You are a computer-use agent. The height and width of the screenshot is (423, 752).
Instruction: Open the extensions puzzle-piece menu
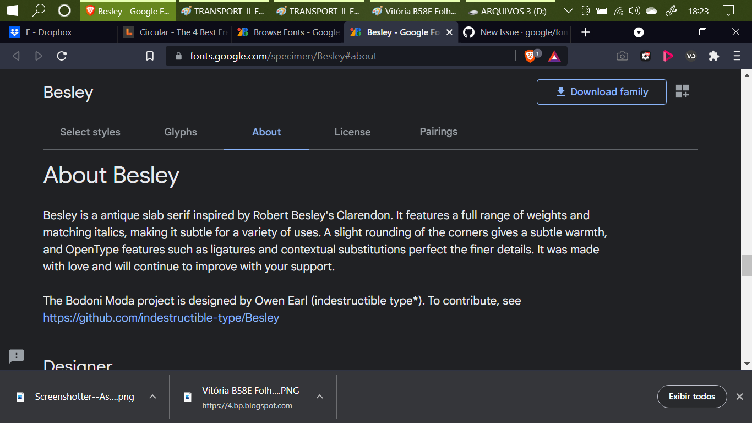(714, 56)
